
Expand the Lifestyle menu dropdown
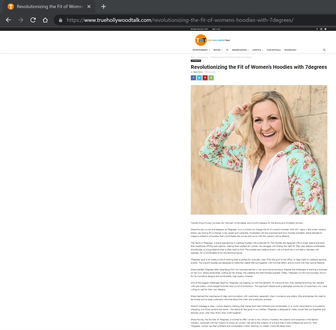(258, 50)
